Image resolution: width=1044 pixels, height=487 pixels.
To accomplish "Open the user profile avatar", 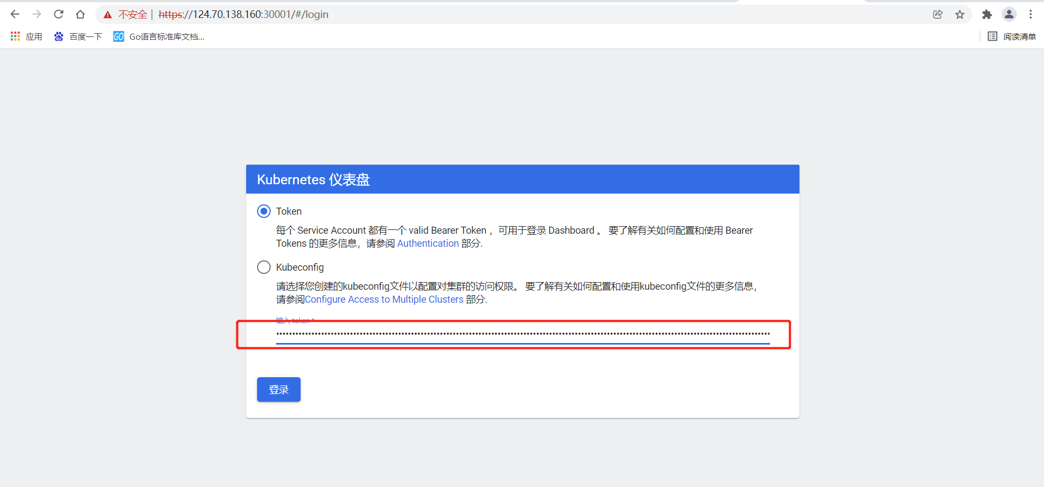I will 1009,15.
